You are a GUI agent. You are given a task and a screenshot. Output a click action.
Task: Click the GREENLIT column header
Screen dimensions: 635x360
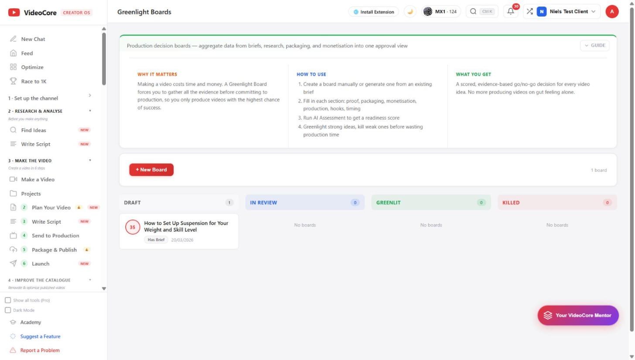coord(431,202)
